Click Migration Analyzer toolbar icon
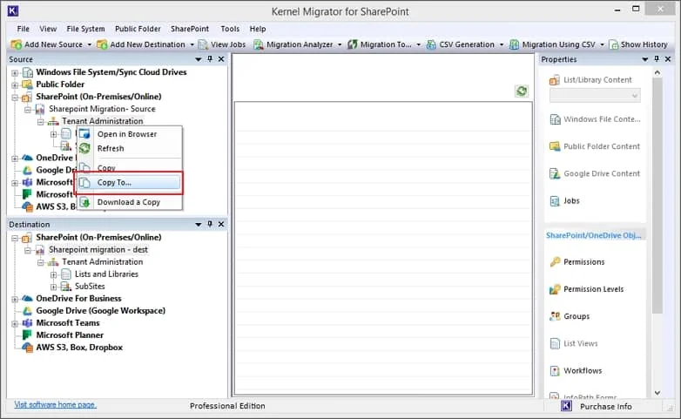 click(258, 44)
